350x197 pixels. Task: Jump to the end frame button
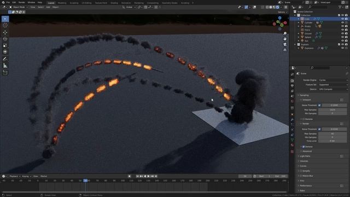[x=156, y=176]
